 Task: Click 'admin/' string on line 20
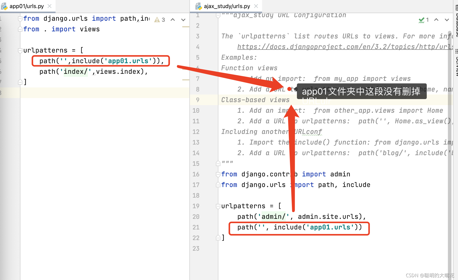pyautogui.click(x=274, y=217)
